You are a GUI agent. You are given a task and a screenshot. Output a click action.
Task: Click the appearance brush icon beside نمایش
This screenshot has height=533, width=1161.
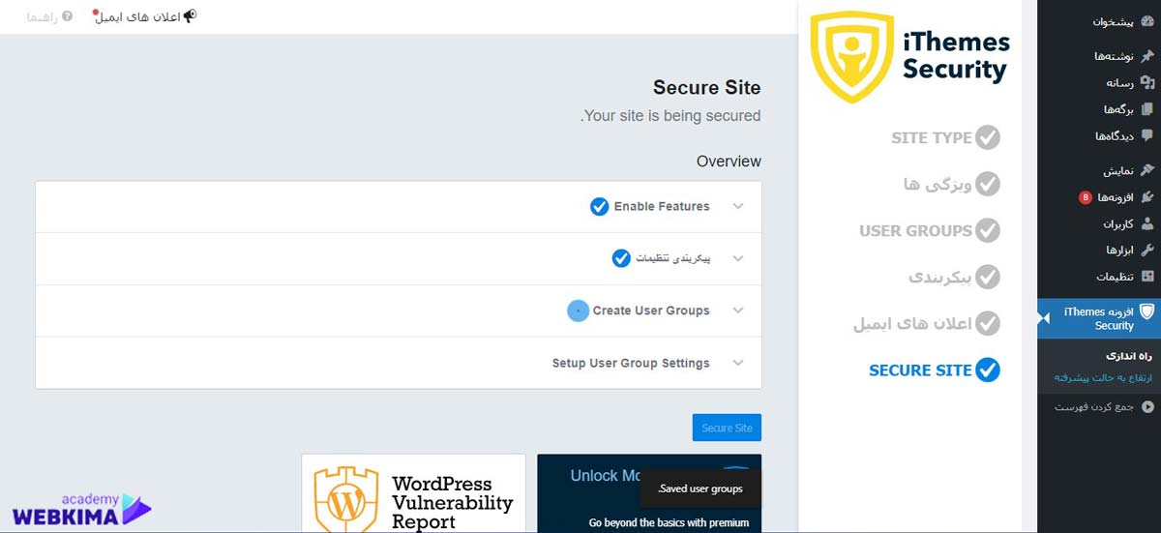(x=1147, y=170)
